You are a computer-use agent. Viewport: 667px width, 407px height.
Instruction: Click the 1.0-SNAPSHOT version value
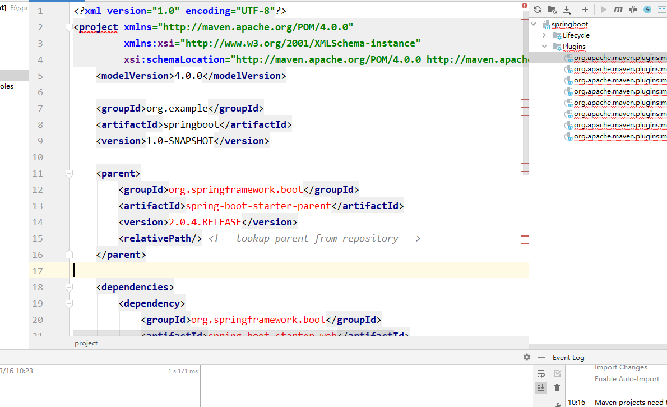179,141
